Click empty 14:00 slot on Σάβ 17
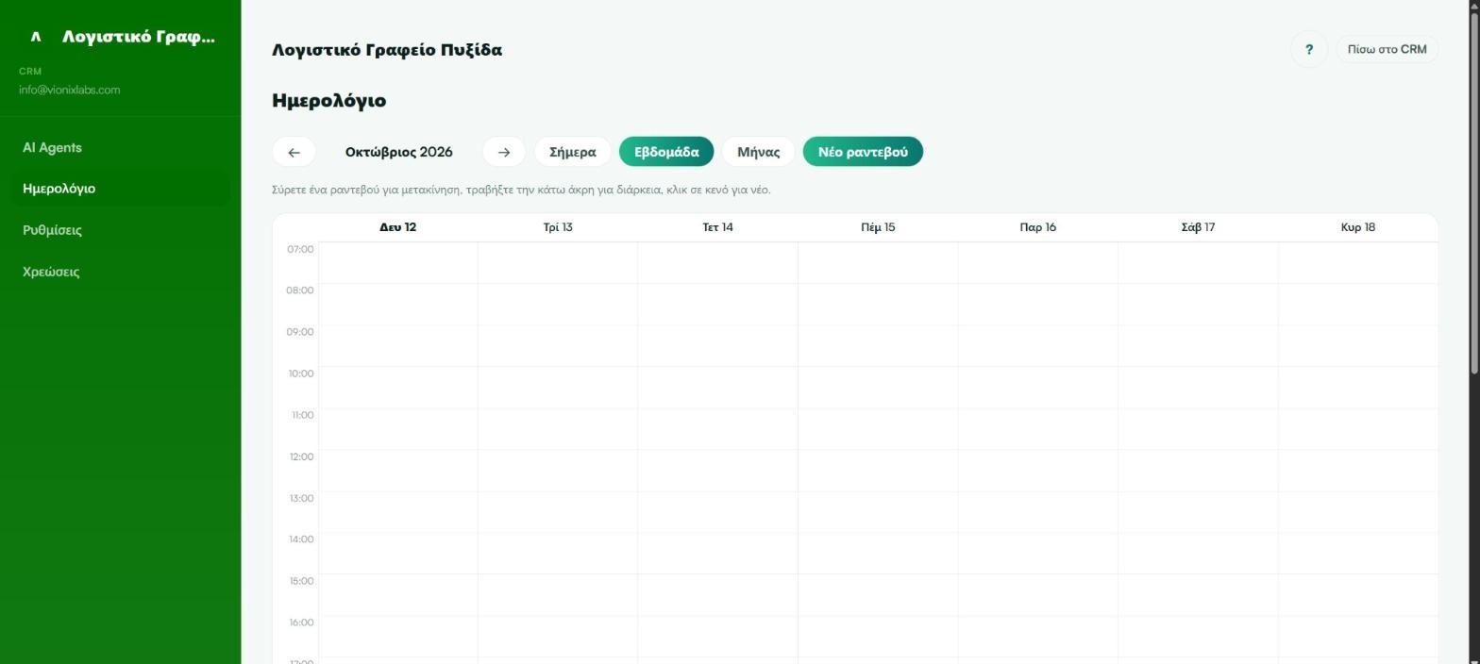The width and height of the screenshot is (1480, 664). point(1198,554)
